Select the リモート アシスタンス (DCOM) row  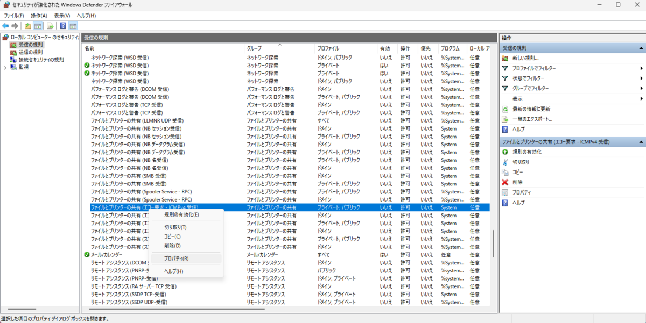tap(286, 263)
